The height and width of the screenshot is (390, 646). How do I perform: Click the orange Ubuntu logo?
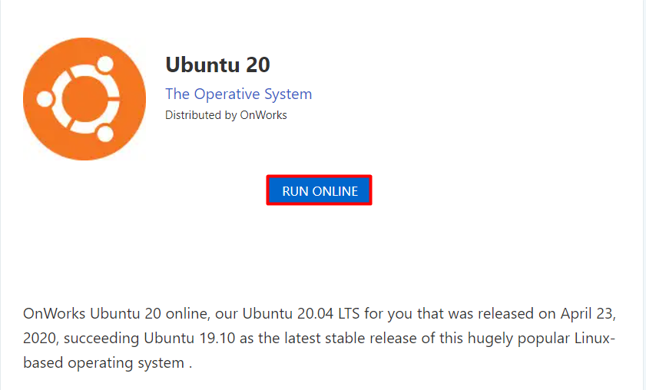[84, 99]
